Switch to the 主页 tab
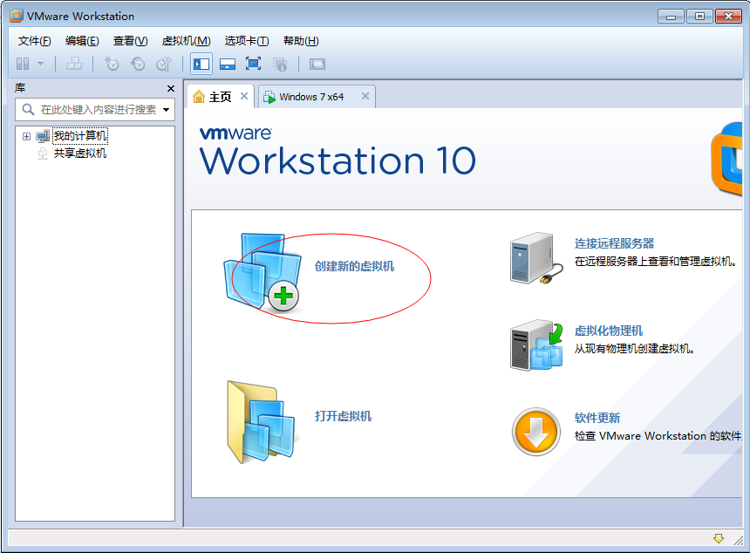750x553 pixels. (x=220, y=97)
